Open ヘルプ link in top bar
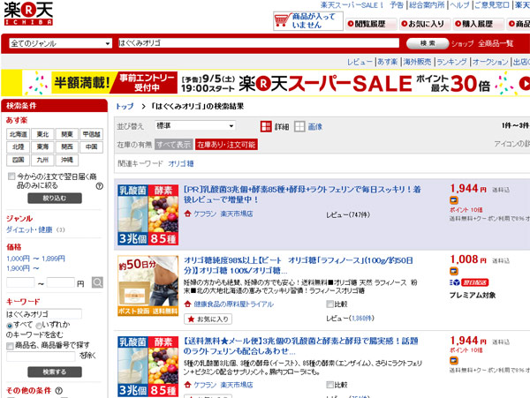 [x=459, y=5]
